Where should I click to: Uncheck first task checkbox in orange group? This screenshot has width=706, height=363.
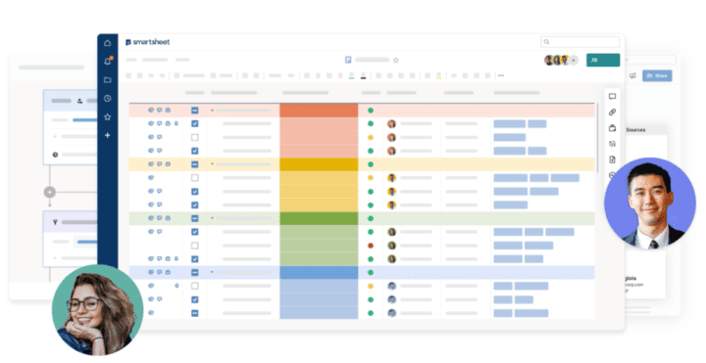click(x=194, y=123)
